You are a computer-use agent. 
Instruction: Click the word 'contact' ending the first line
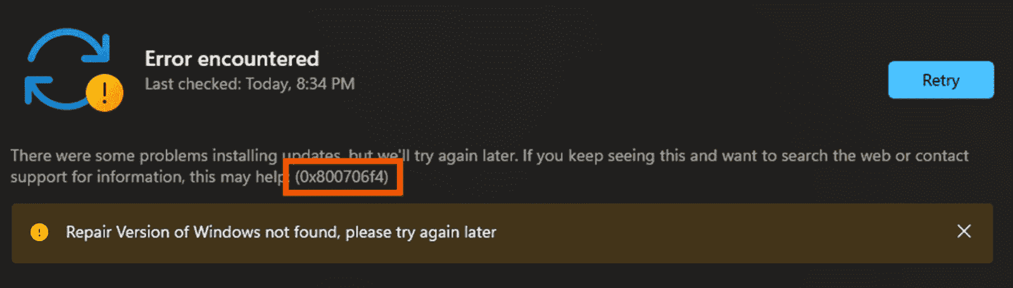click(941, 156)
